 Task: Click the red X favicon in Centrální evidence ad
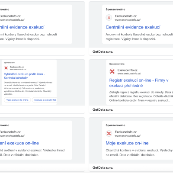109,18
